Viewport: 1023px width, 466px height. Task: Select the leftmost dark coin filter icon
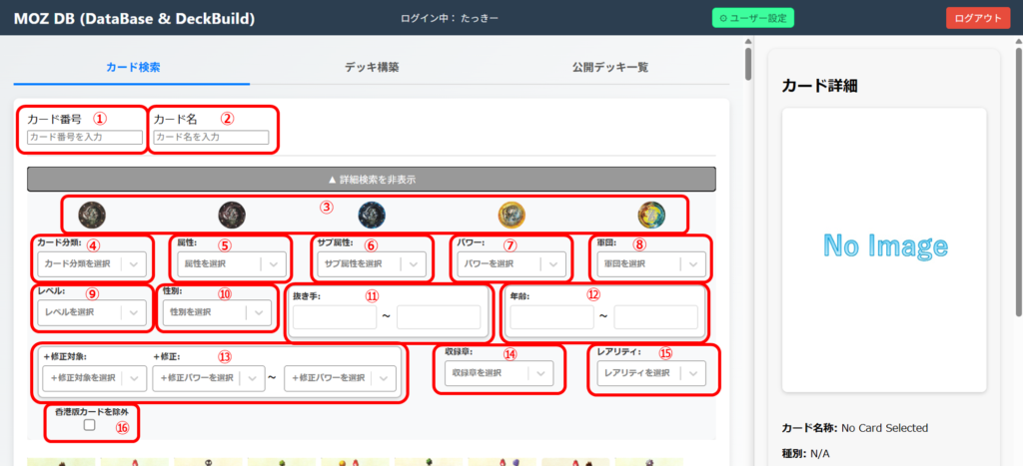click(x=92, y=213)
